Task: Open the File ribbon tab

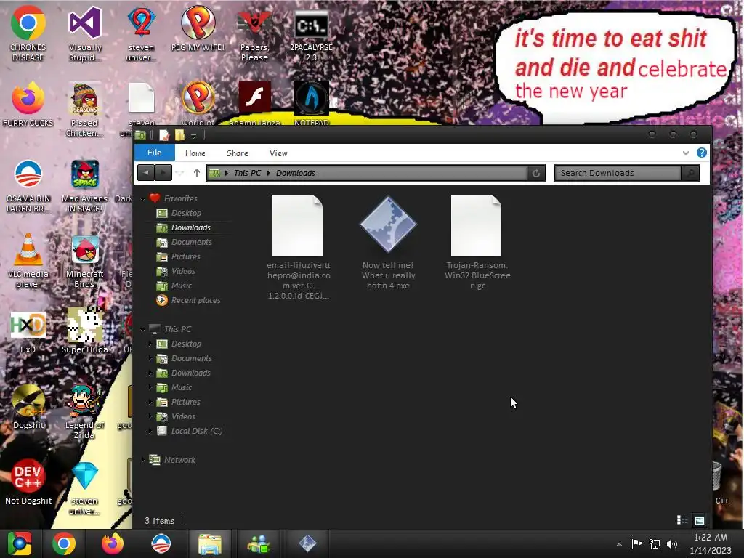Action: tap(155, 153)
